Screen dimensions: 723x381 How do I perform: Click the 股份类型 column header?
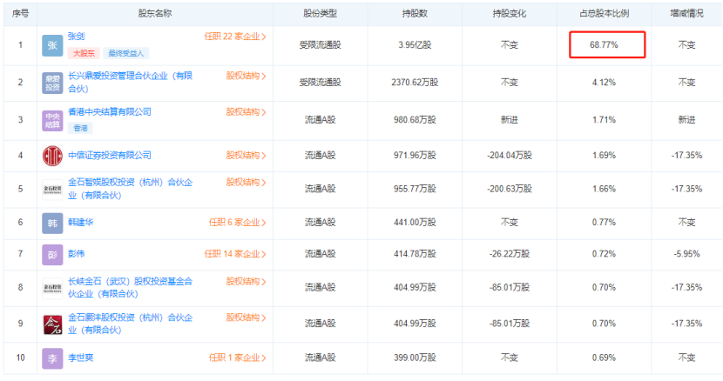(x=320, y=14)
